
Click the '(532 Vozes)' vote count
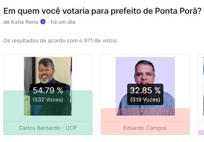[48, 100]
